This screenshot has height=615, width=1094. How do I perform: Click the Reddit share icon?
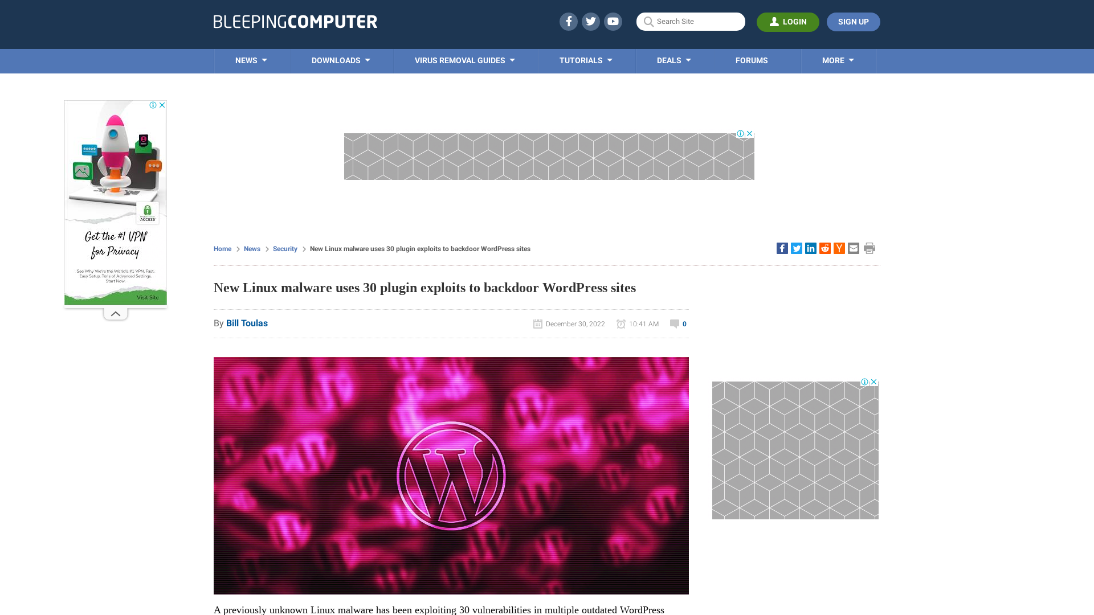(x=825, y=248)
